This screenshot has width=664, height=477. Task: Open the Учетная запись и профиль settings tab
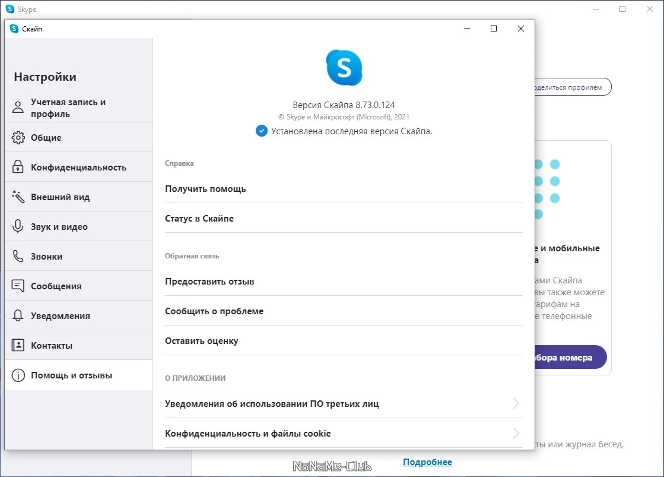pyautogui.click(x=79, y=108)
